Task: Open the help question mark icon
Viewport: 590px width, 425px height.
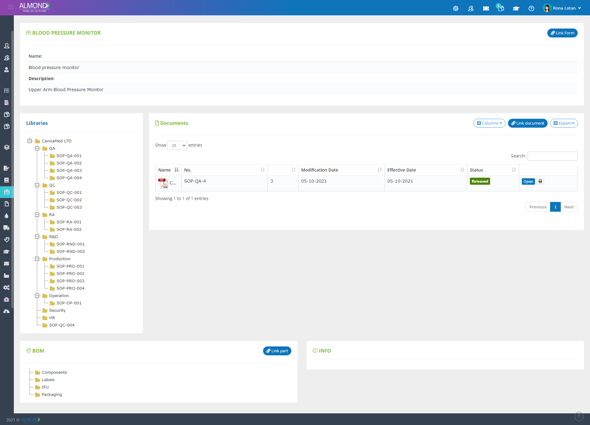Action: 531,8
